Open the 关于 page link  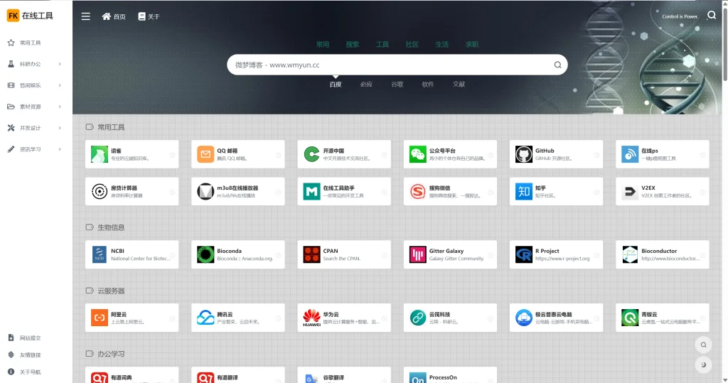pos(149,17)
